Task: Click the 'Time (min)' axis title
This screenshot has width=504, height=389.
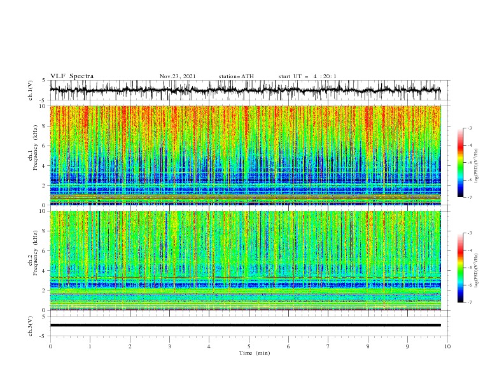Action: pos(255,353)
